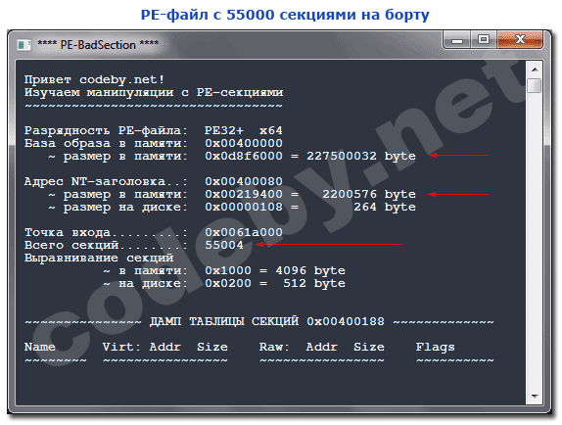Close the PE-BadSection window
Screen dimensions: 562x425
tap(520, 39)
